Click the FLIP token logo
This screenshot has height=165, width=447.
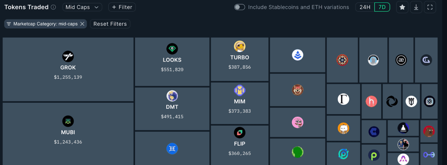tap(240, 133)
